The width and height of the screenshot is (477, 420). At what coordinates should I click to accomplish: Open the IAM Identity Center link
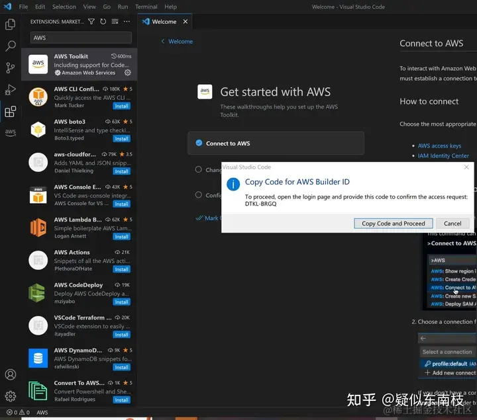[443, 156]
